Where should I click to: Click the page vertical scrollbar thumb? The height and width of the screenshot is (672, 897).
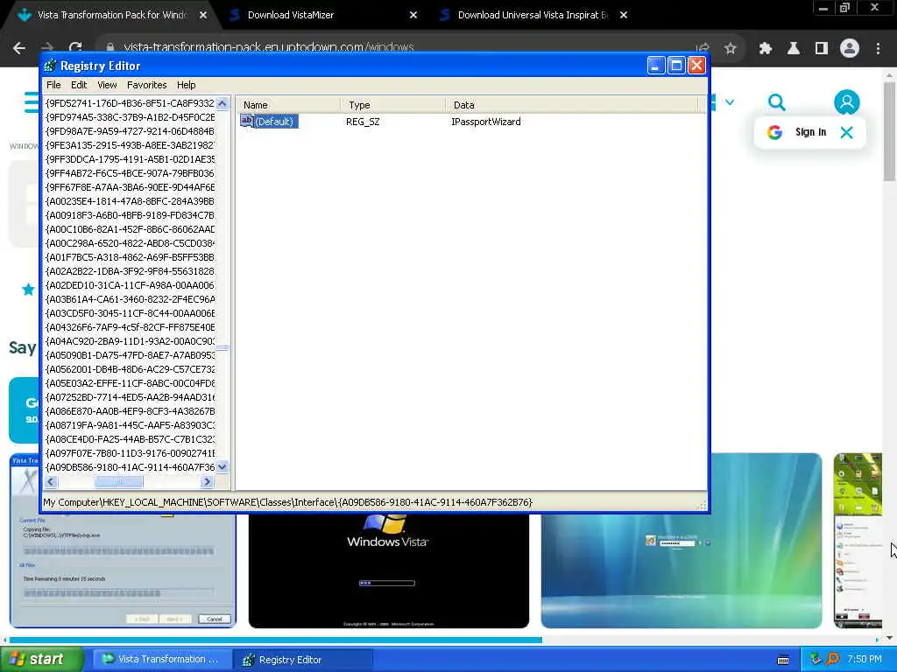889,131
